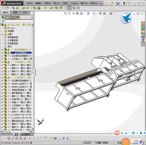Open the Section View icon in view toolbar
Screen dimensions: 146x145
click(77, 13)
